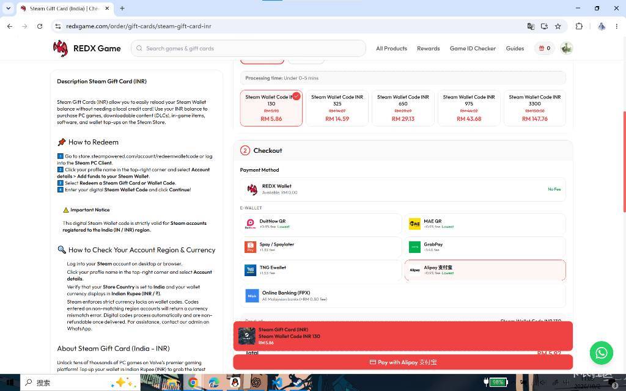Viewport: 626px width, 391px height.
Task: Go to All Products
Action: point(391,48)
